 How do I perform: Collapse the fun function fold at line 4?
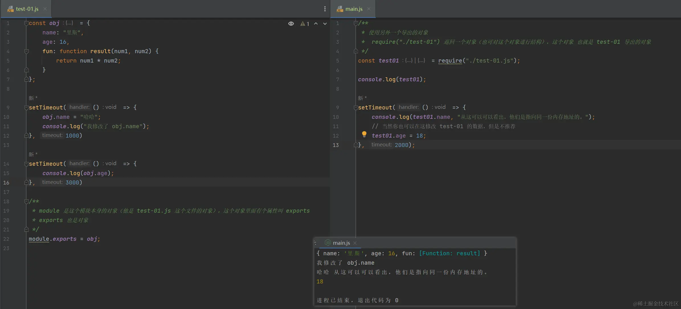(x=26, y=51)
